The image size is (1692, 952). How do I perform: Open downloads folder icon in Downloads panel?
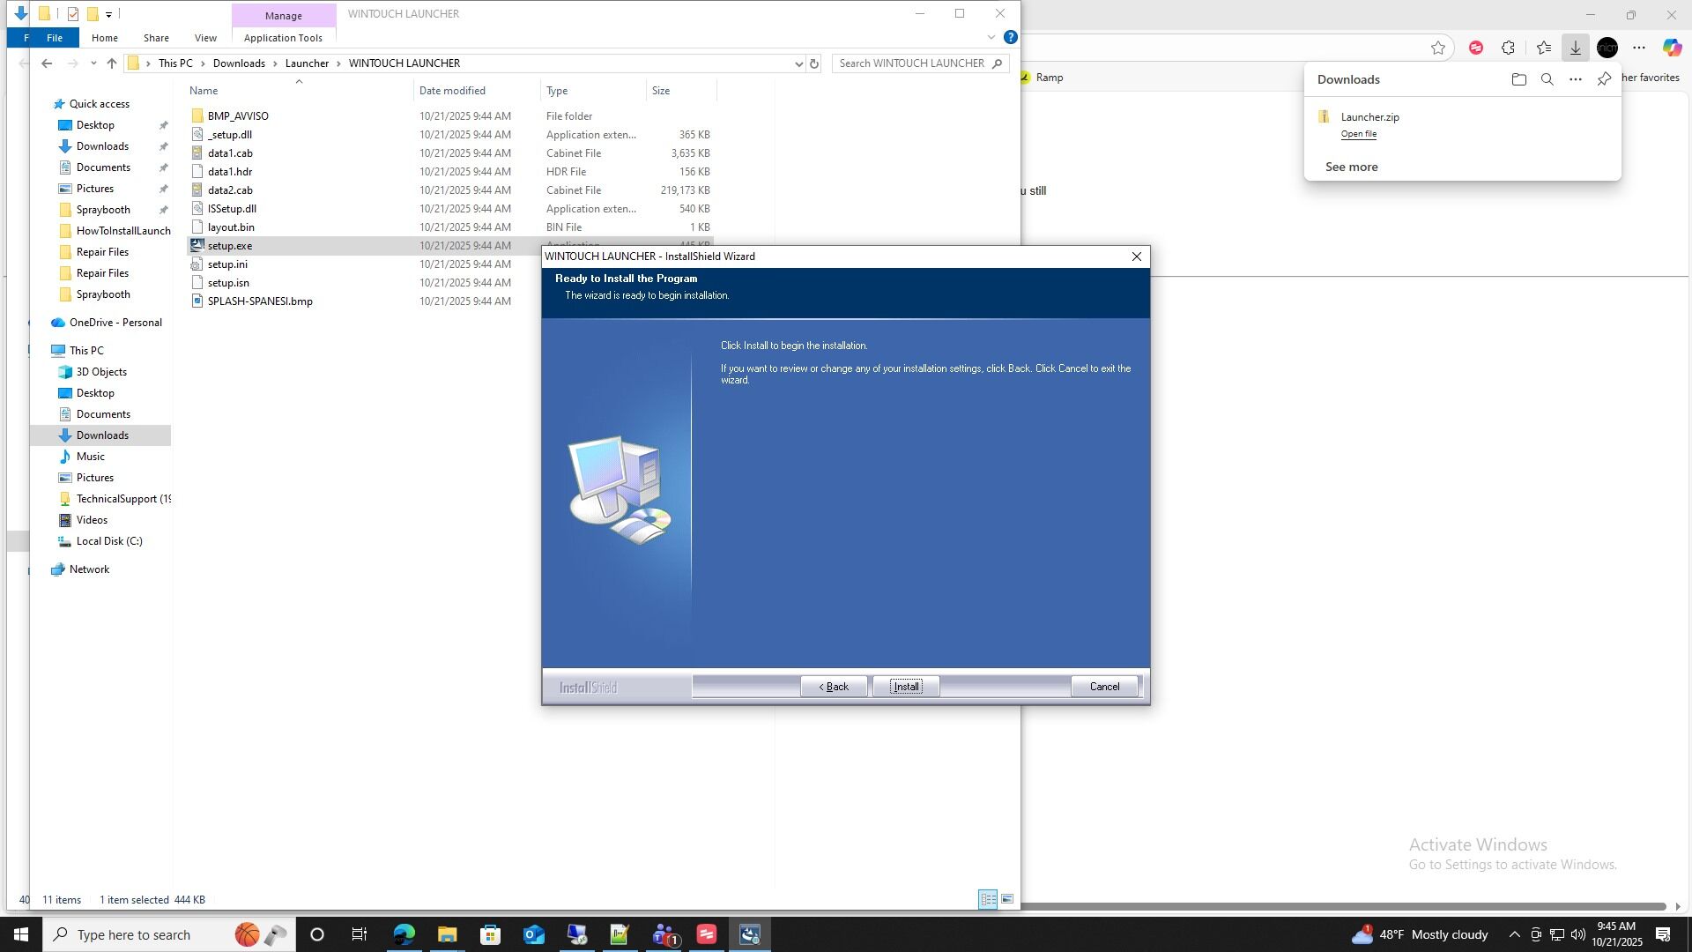tap(1518, 79)
